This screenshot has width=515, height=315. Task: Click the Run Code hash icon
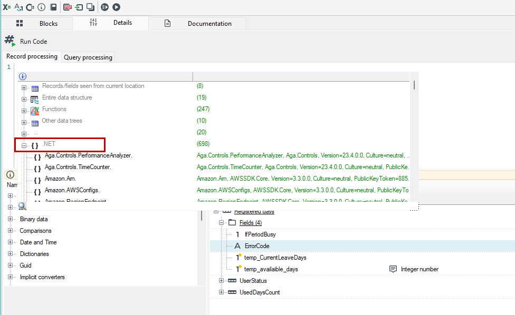pyautogui.click(x=10, y=41)
